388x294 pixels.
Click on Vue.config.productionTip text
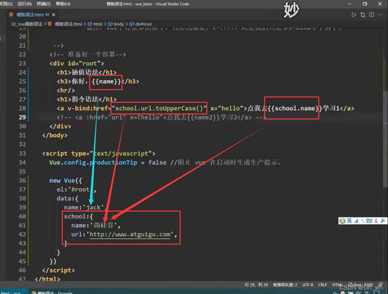(93, 163)
